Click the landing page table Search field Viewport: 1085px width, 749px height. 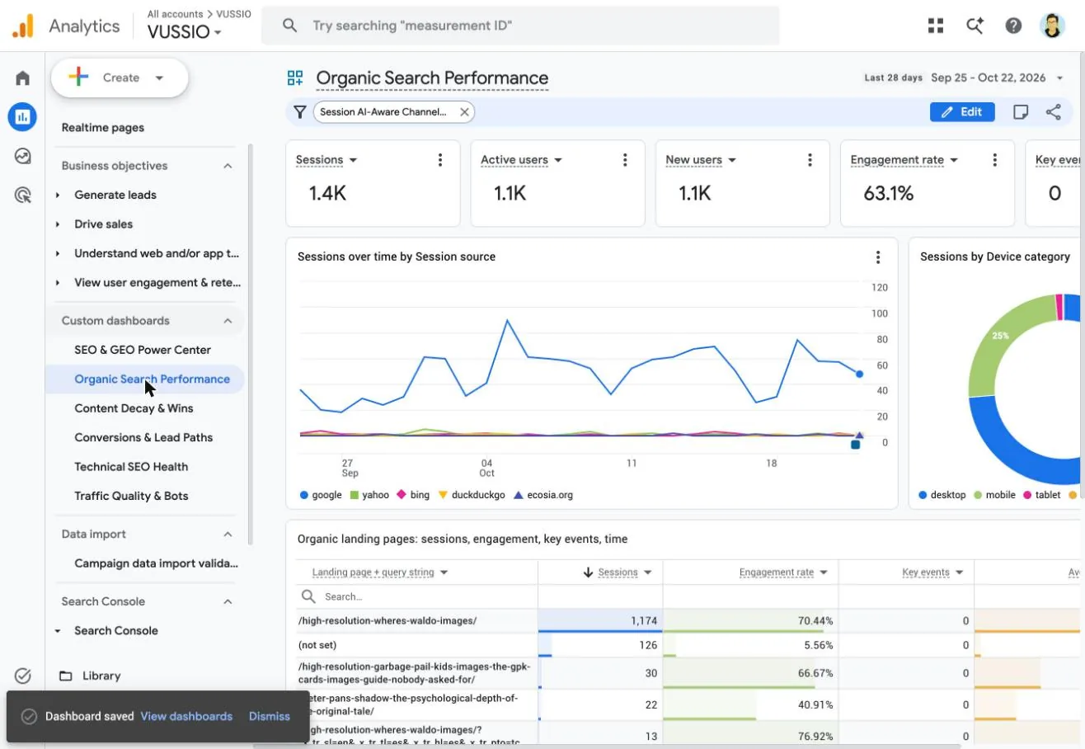coord(416,596)
